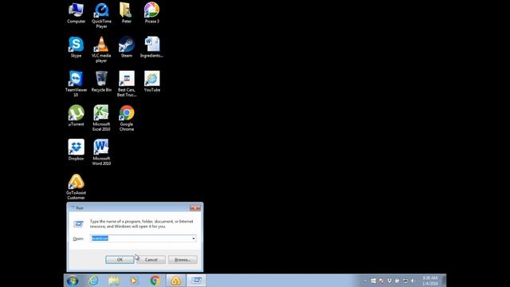Select the µTorrent shortcut
Viewport: 510px width, 287px height.
click(x=76, y=116)
